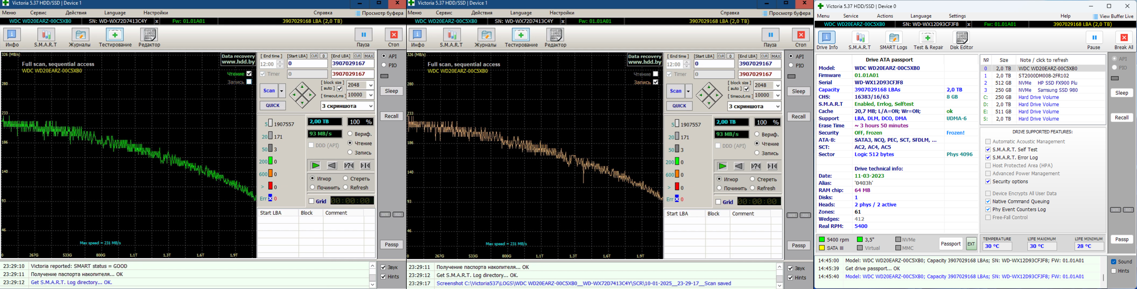Viewport: 1137px width, 289px height.
Task: Open '3 скриншота' dropdown in the leftmost window
Action: click(x=370, y=106)
